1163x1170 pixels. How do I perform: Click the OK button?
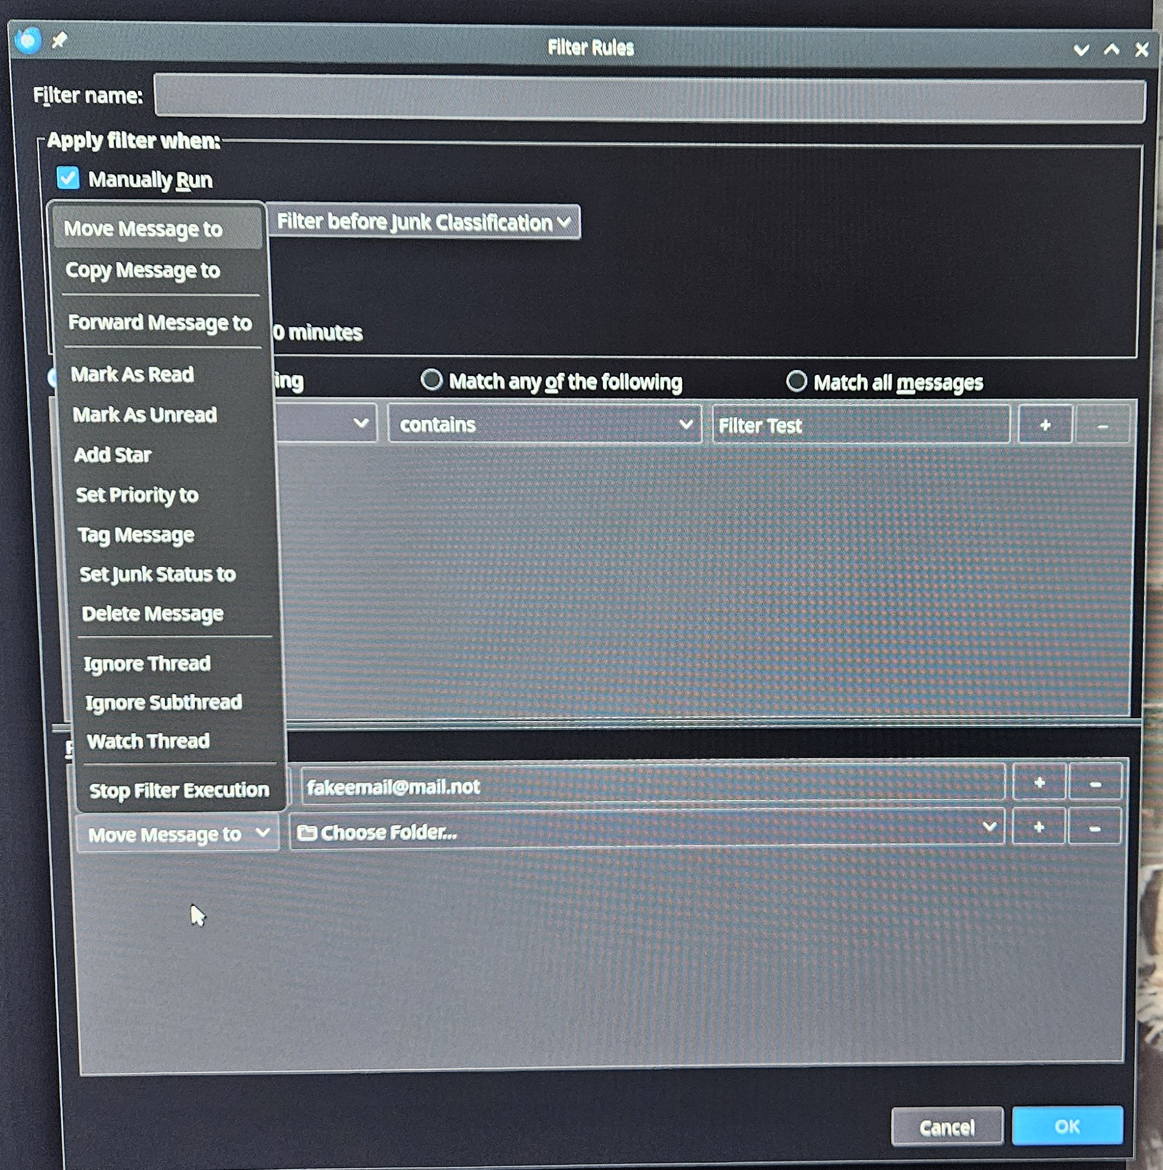pyautogui.click(x=1067, y=1126)
